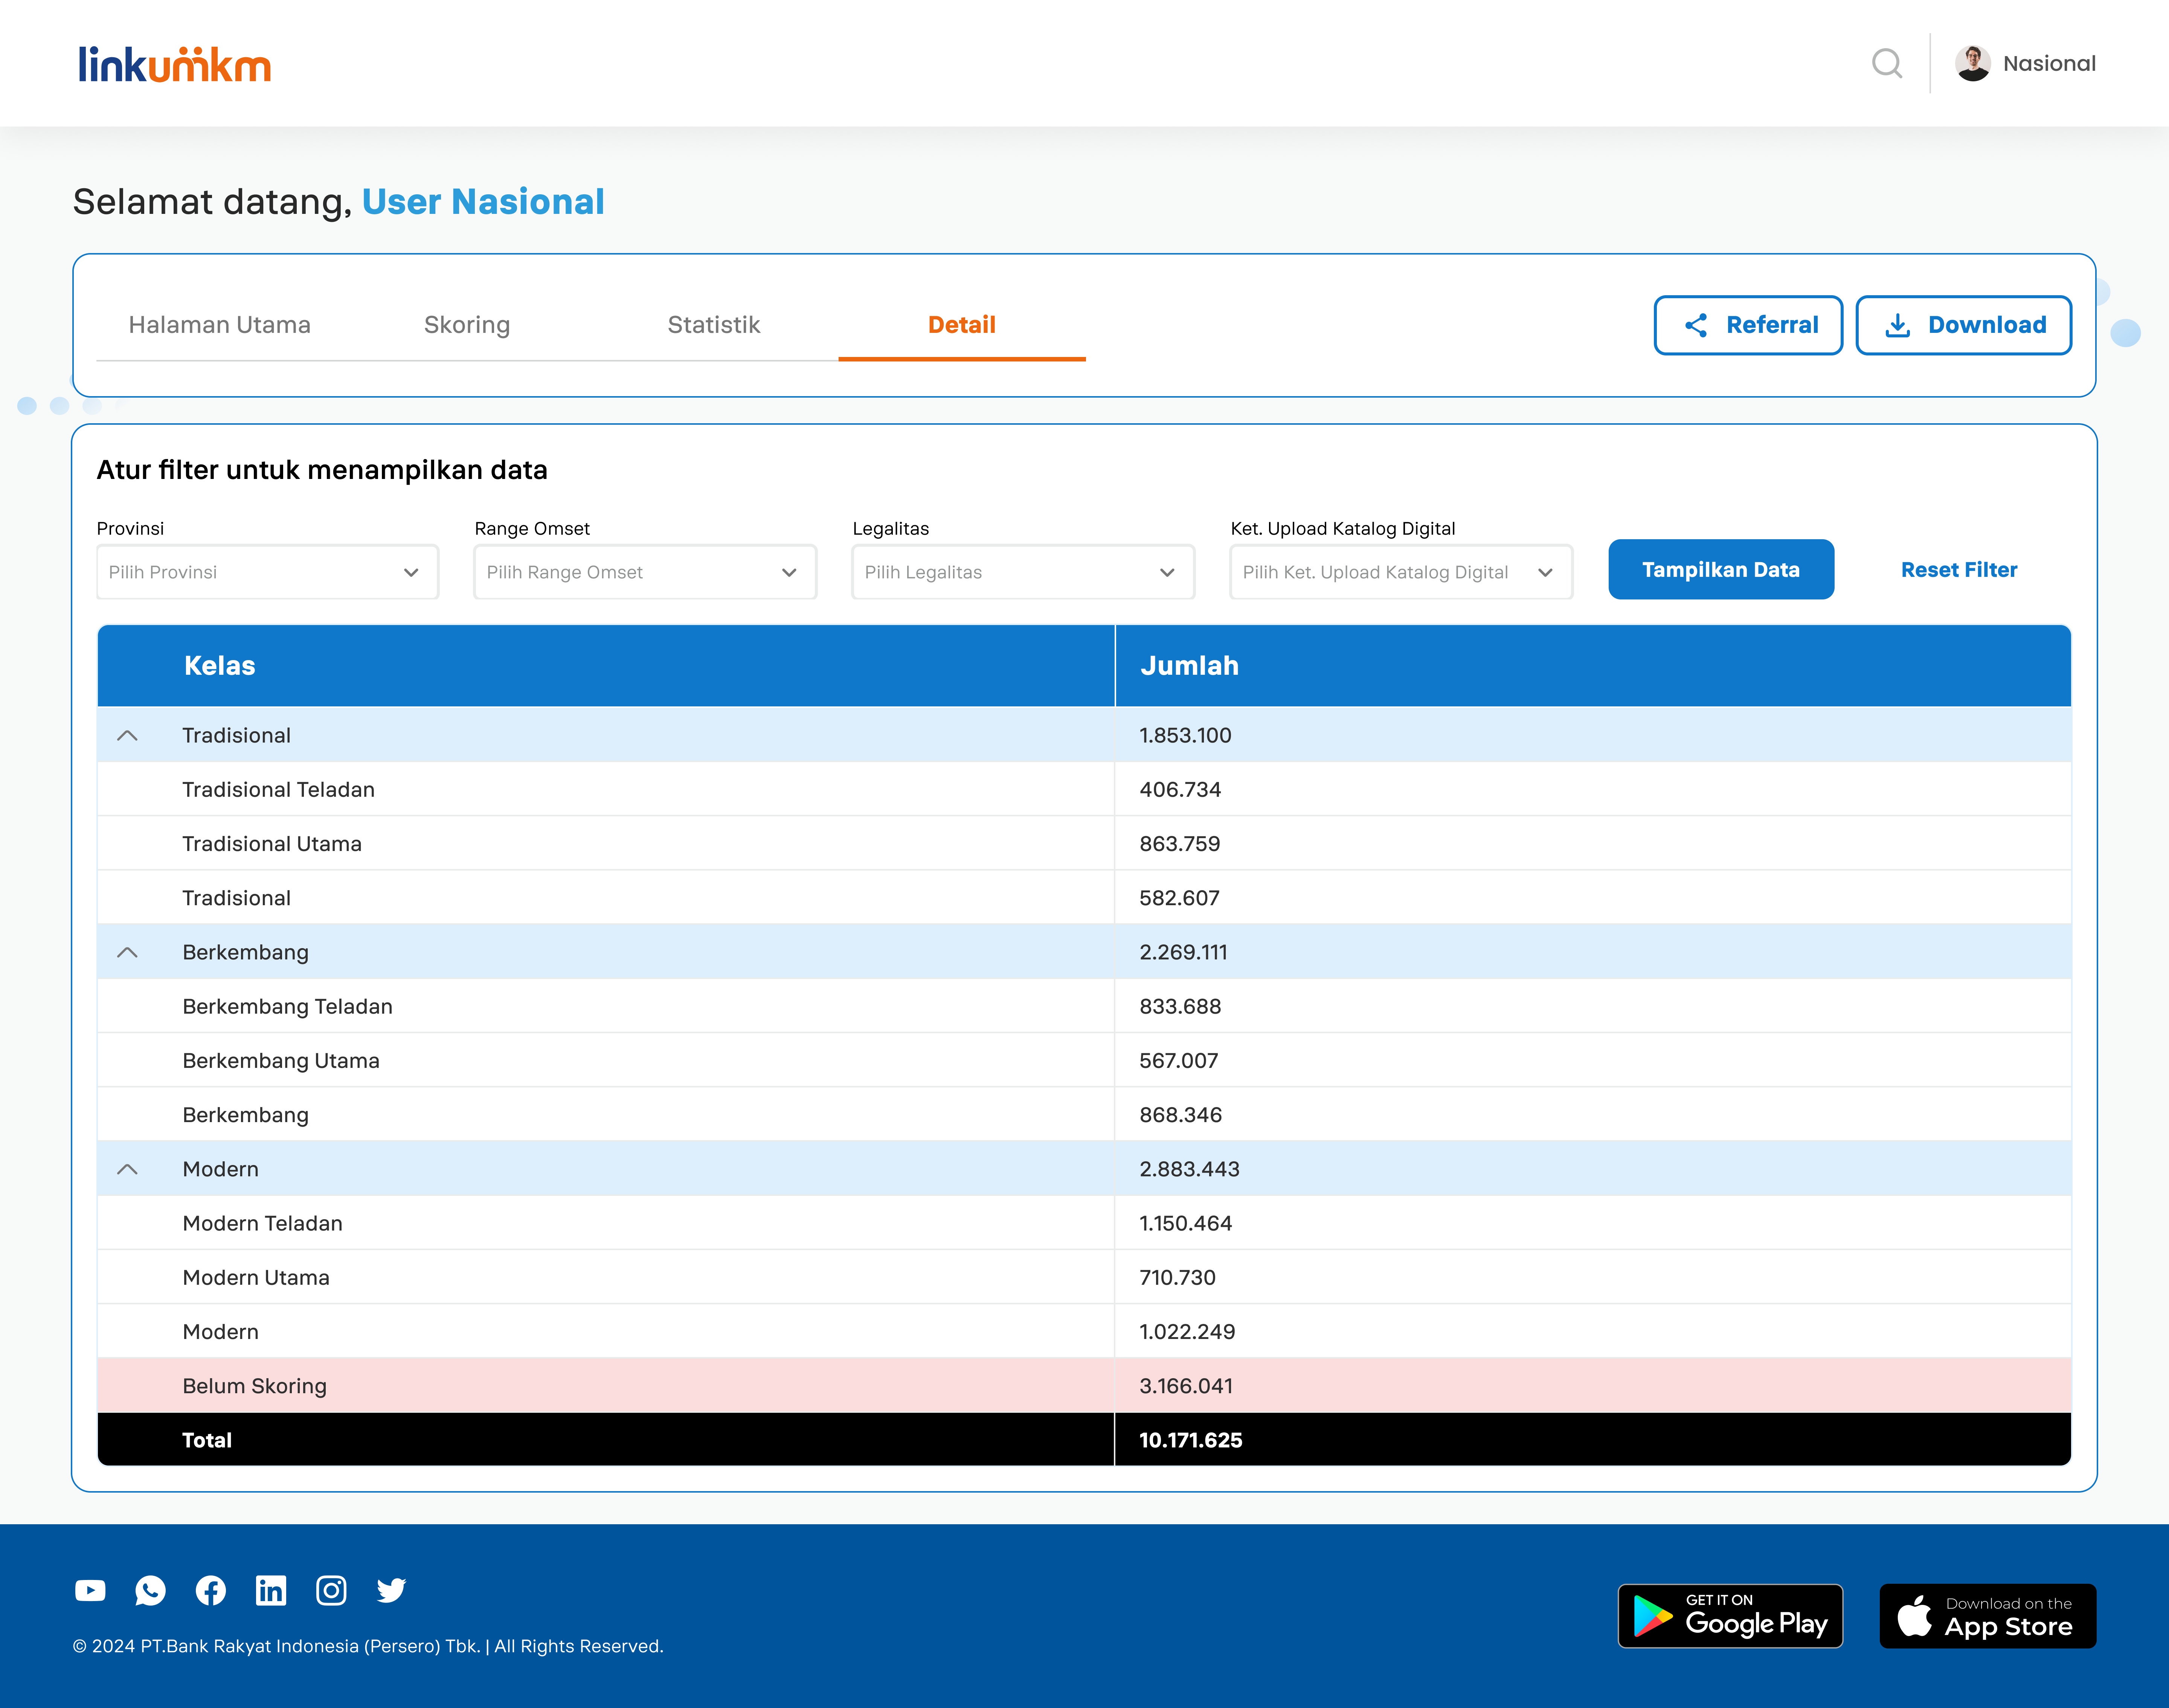Click the PT.Bank Rakyat Indonesia copyright text

368,1646
